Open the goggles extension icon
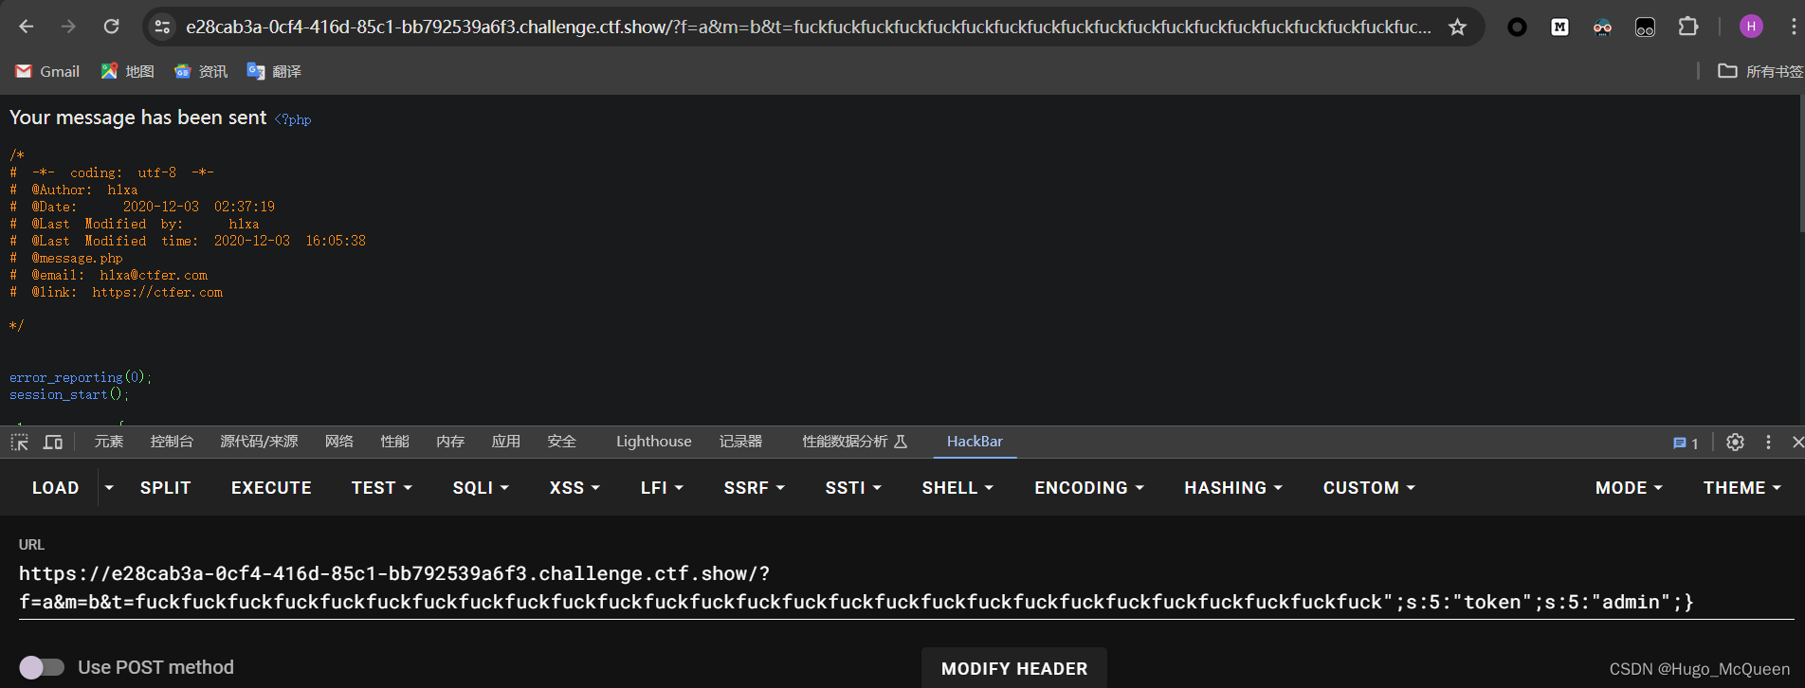 1602,27
